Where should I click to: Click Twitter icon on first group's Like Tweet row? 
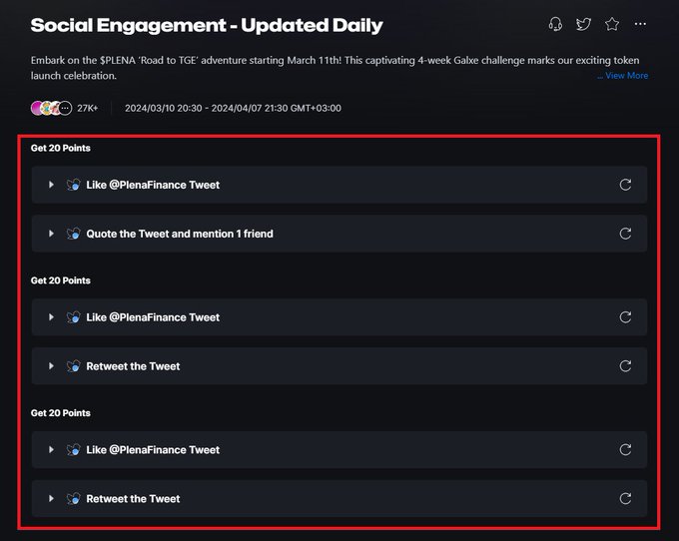click(73, 185)
